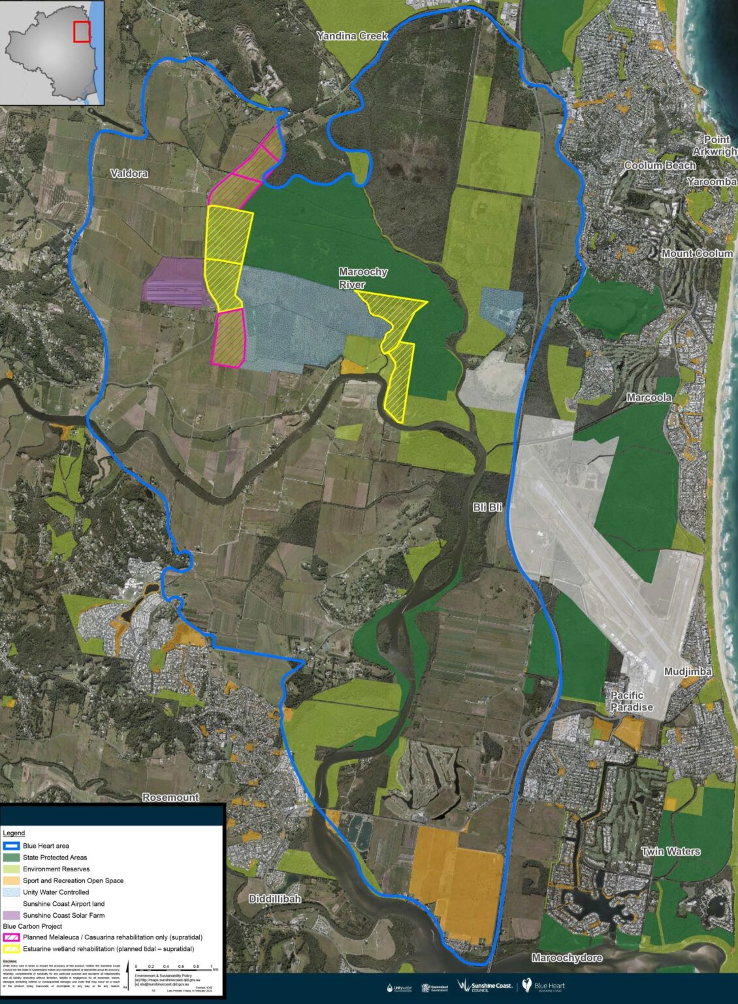Click the Unitywater logo in the footer

pos(399,987)
